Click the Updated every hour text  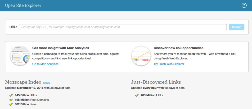[x=158, y=88]
